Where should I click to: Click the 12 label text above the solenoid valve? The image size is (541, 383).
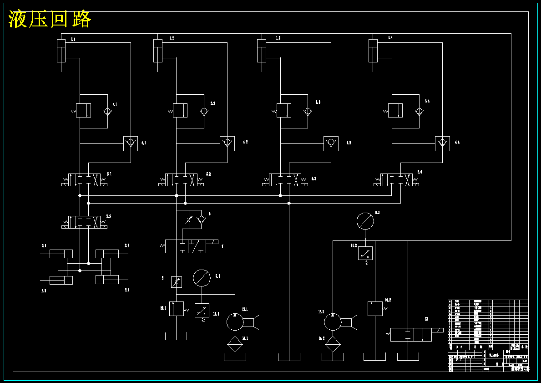pos(426,319)
